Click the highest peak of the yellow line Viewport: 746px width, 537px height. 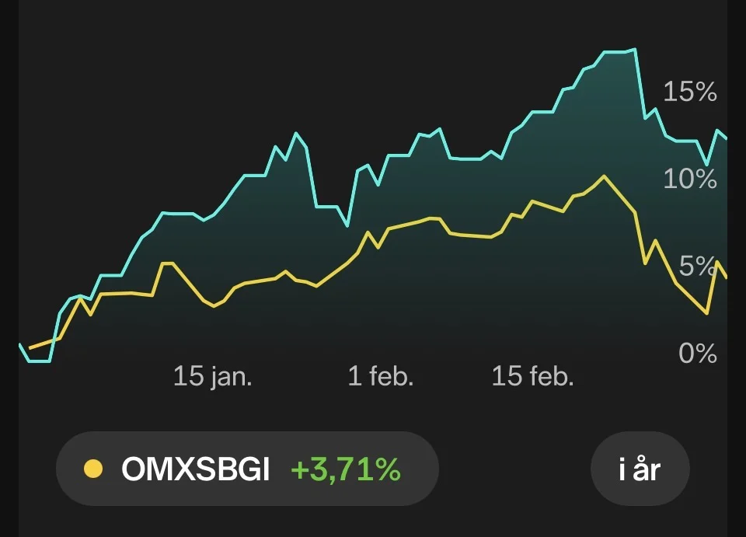pos(603,176)
